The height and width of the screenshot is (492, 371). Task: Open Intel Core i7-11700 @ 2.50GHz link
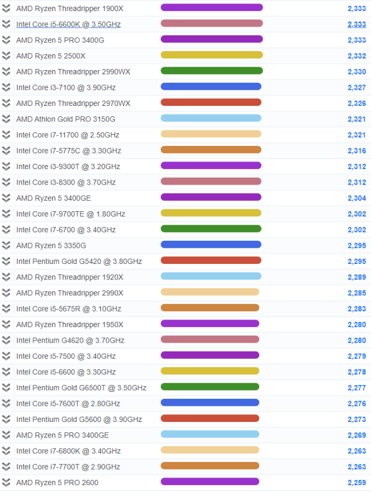pyautogui.click(x=68, y=135)
